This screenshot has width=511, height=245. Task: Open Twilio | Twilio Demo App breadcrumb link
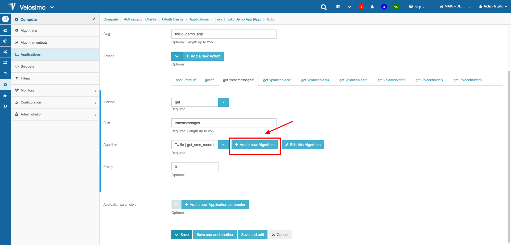coord(238,19)
